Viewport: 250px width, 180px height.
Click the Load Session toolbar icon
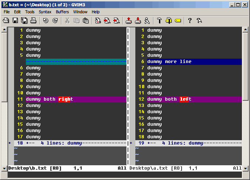pyautogui.click(x=128, y=21)
